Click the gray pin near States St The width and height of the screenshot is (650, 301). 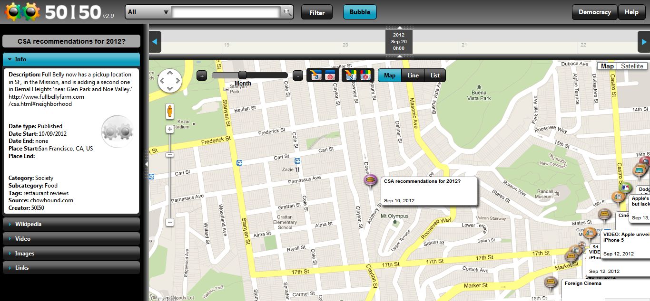click(604, 216)
